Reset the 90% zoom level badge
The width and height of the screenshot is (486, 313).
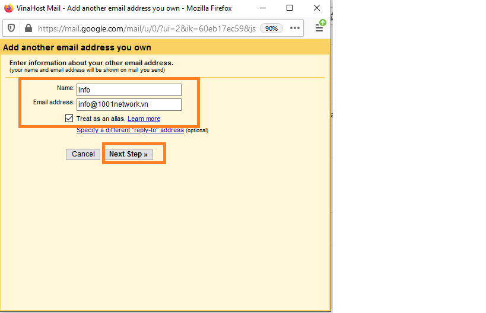[271, 28]
